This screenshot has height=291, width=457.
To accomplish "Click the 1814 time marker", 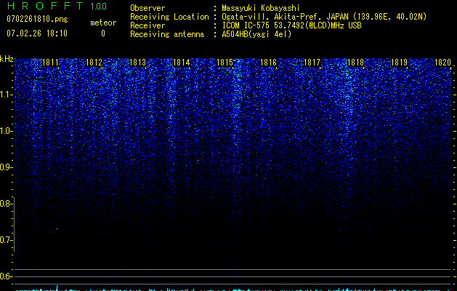I will tap(181, 63).
